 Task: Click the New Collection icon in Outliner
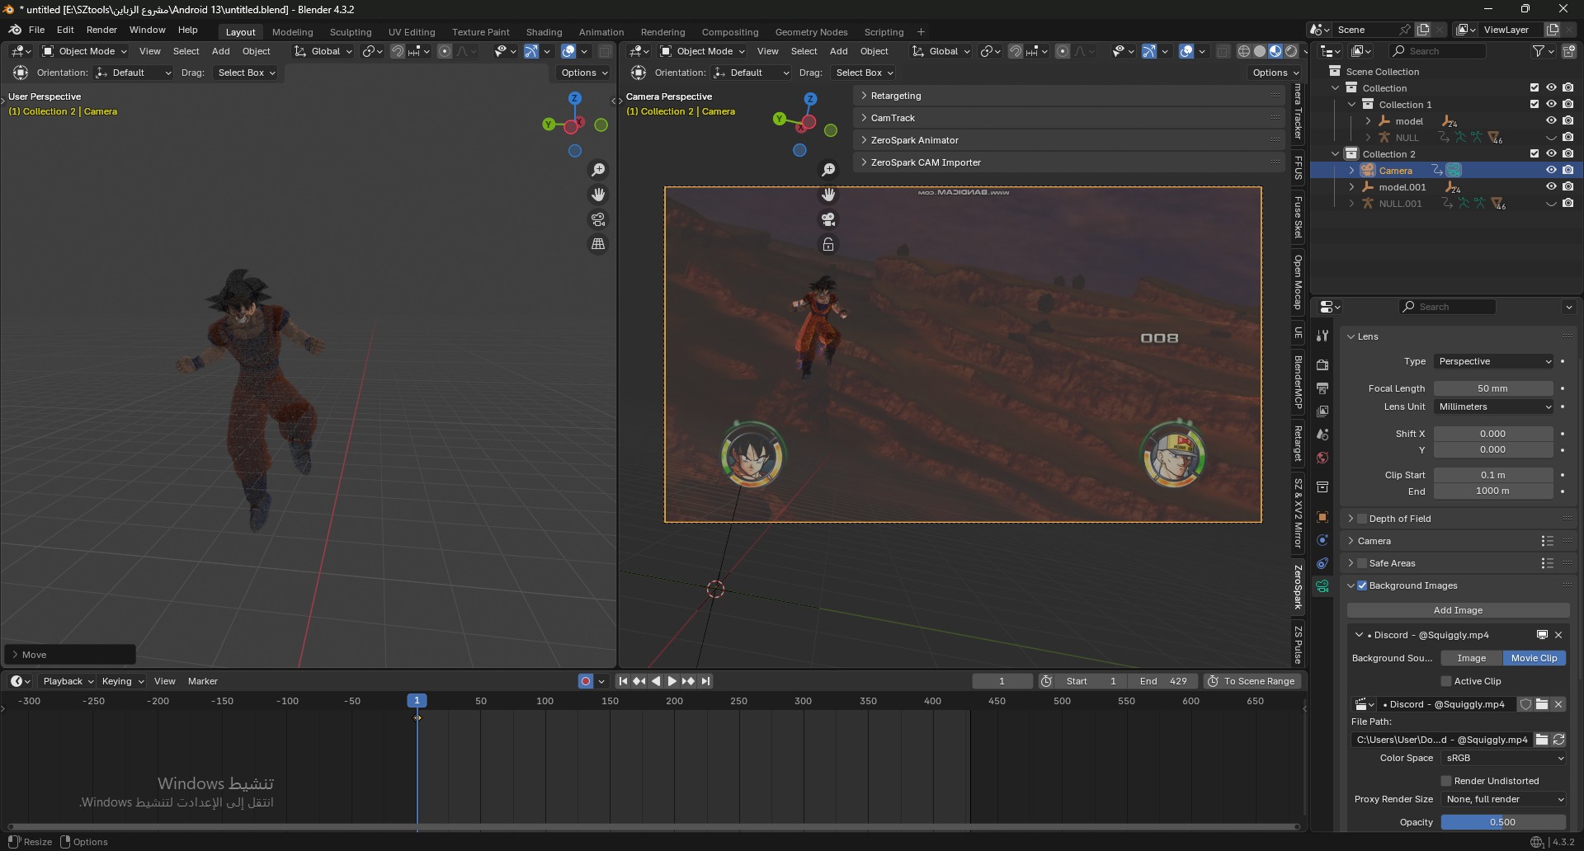click(x=1568, y=51)
